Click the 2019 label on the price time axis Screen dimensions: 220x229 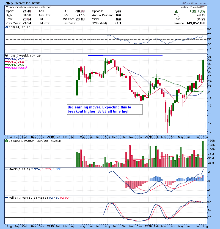click(x=50, y=137)
